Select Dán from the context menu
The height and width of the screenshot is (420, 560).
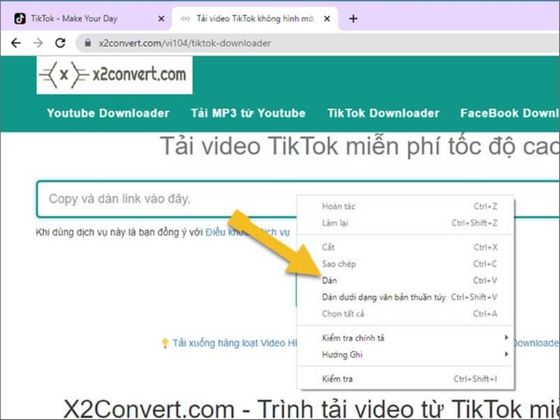pos(329,280)
